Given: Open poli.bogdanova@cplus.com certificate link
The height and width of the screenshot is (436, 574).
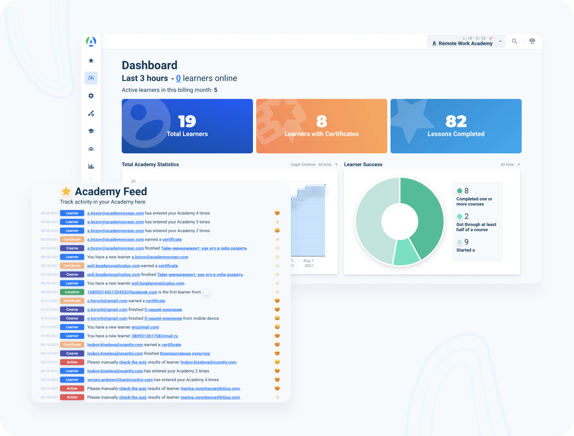Looking at the screenshot, I should point(168,266).
